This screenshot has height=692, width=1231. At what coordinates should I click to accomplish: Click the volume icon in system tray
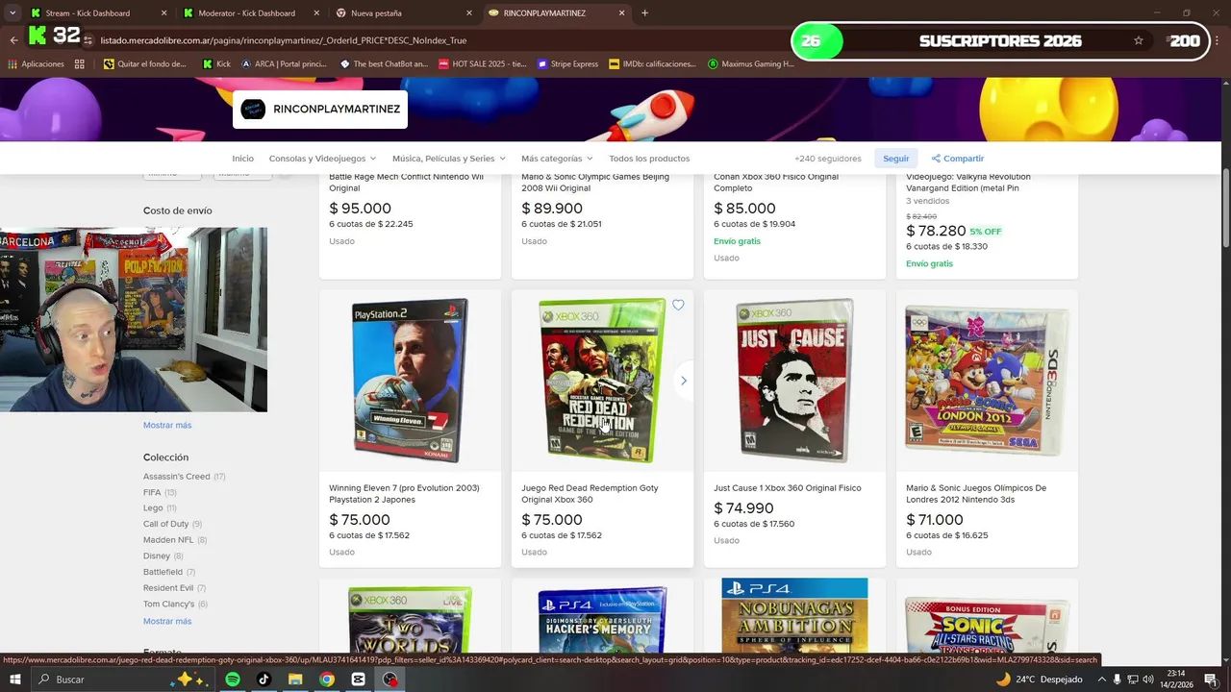[x=1148, y=680]
